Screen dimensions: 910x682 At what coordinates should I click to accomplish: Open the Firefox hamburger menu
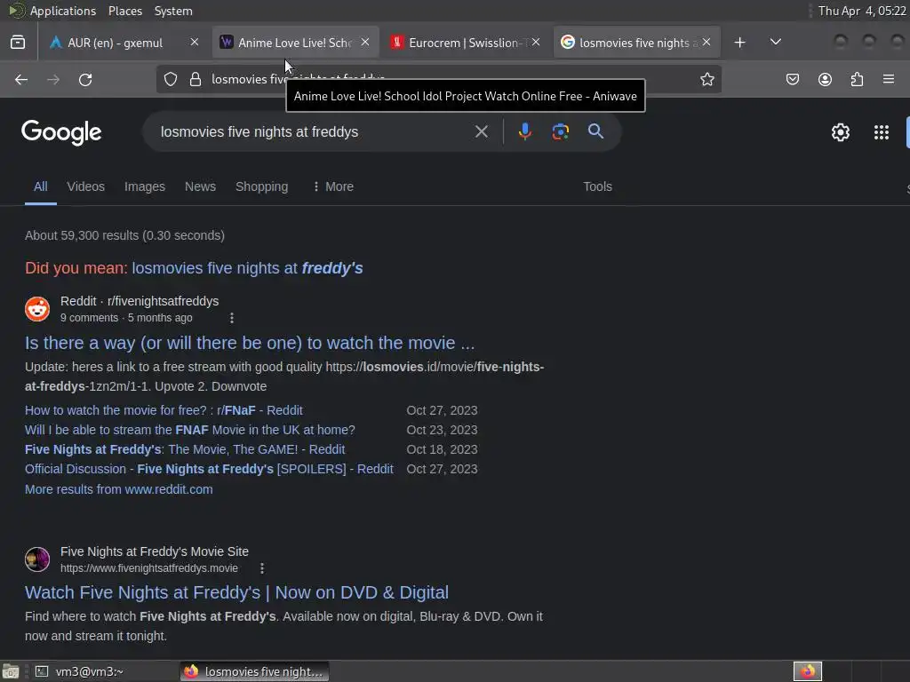point(889,79)
